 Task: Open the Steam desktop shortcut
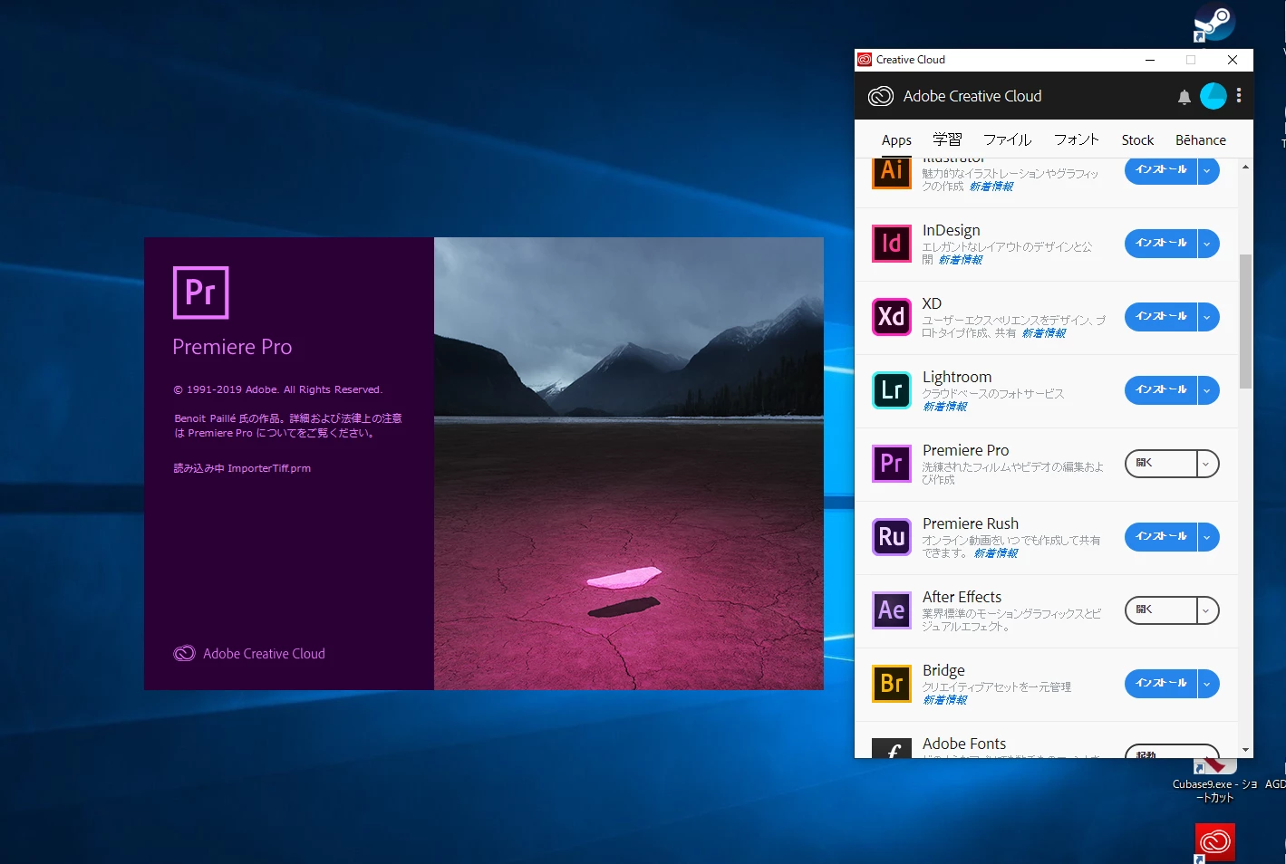(1213, 24)
